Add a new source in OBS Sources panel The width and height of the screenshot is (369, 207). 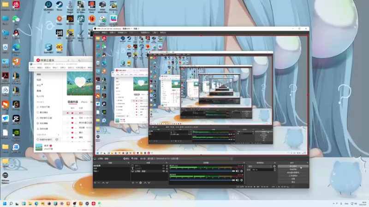[133, 183]
